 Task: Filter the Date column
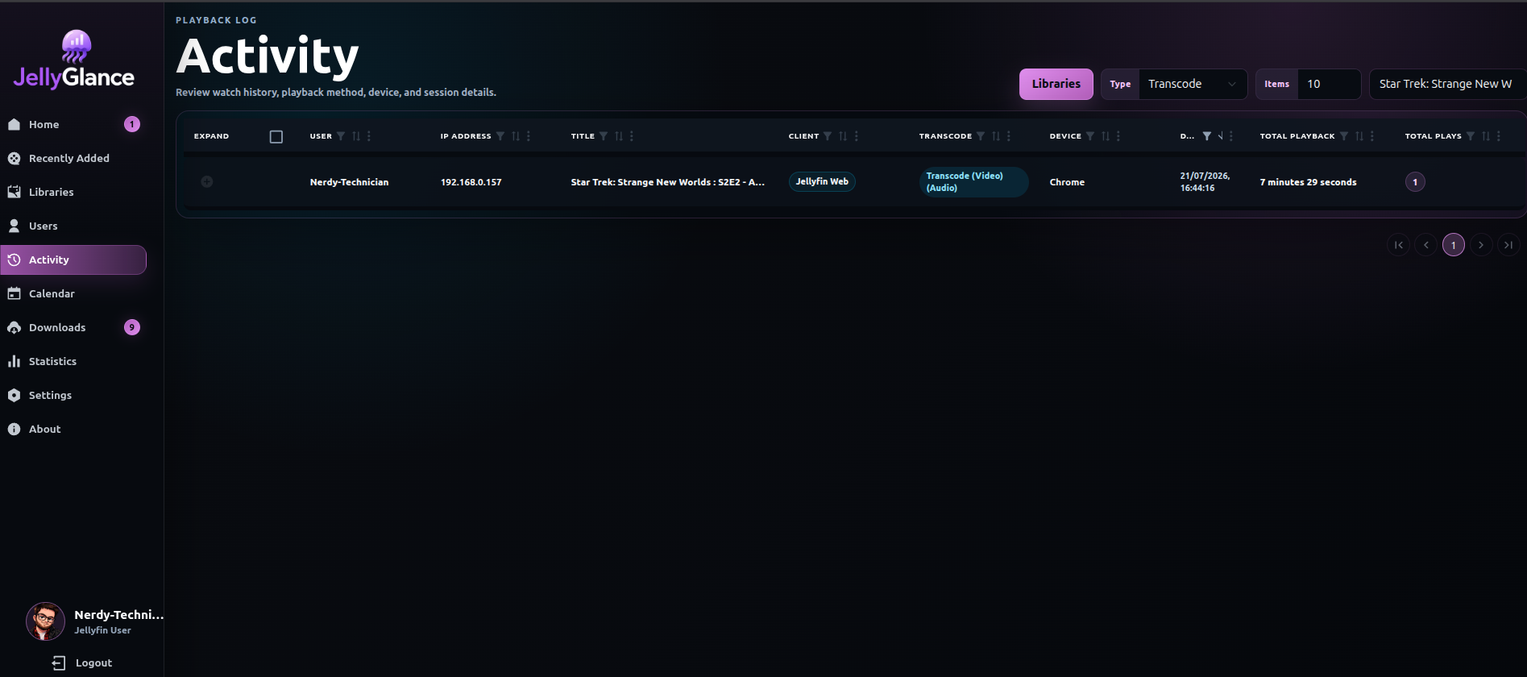(x=1207, y=136)
